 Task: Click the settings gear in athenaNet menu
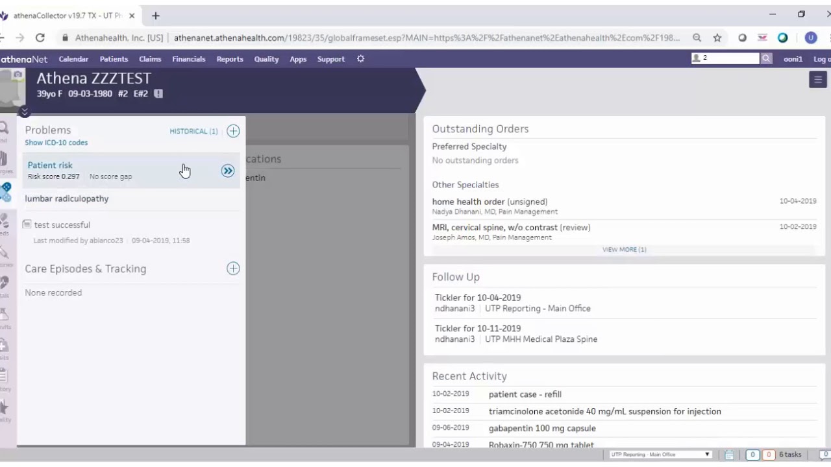pos(360,59)
